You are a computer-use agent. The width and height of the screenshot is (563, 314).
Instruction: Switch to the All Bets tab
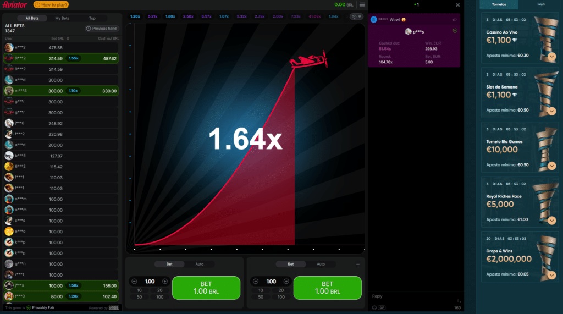tap(32, 18)
